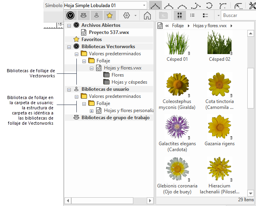Open the Símbolo name dropdown
Screen dimensions: 256x206
pyautogui.click(x=143, y=5)
